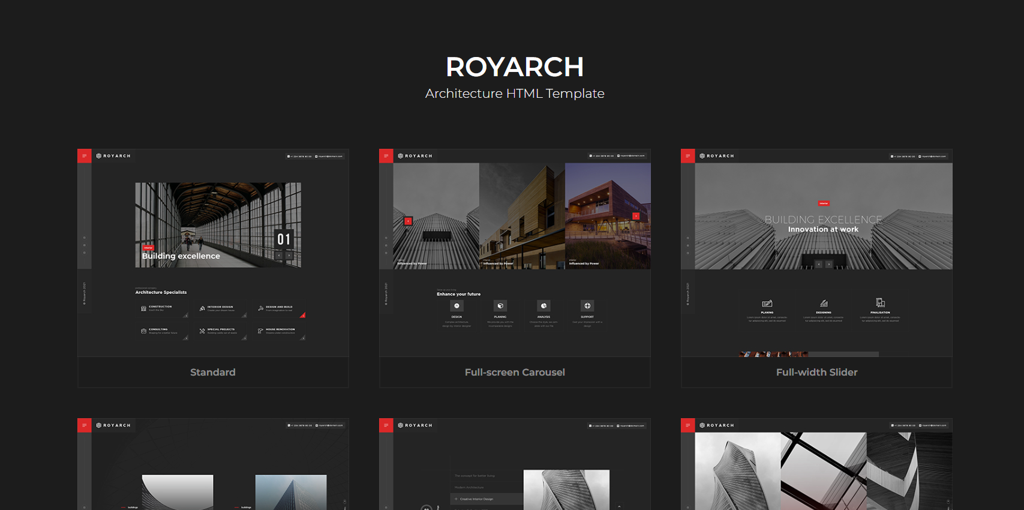Click red hamburger menu icon in Full-width Slider preview
Screen dimensions: 1024x510
point(687,156)
